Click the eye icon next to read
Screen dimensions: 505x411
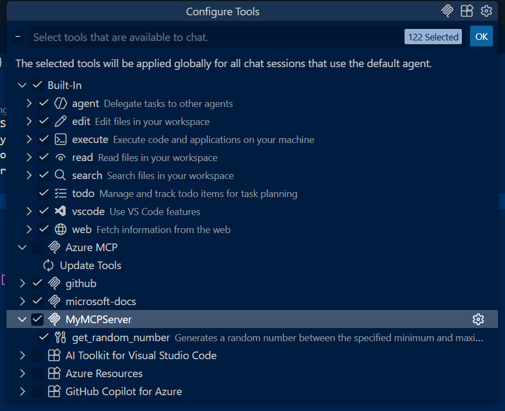click(x=60, y=157)
